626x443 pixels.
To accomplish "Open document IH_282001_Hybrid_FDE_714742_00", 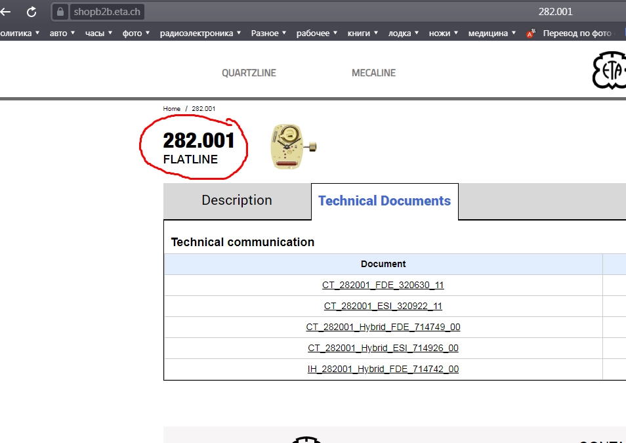I will [383, 369].
